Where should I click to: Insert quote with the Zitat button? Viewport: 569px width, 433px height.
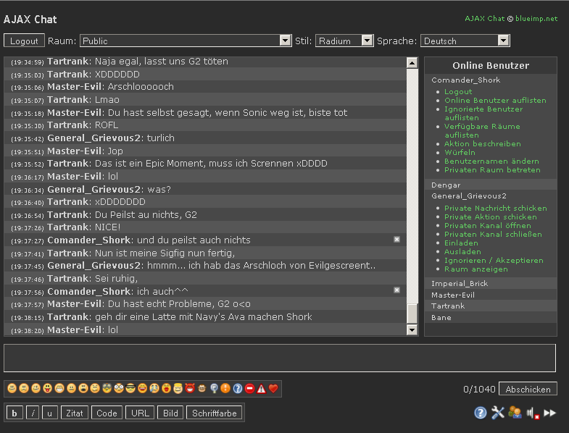75,413
